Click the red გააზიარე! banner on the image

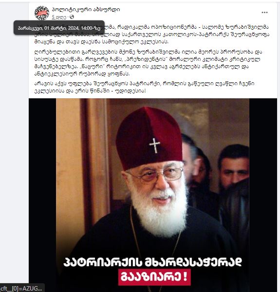click(154, 277)
